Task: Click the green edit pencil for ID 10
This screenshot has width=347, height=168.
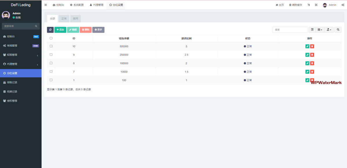Action: tap(307, 46)
